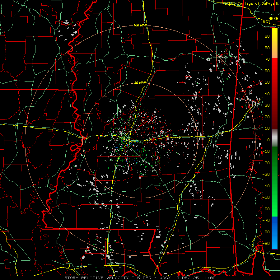
Task: Click the -30 value on velocity scale
Action: tap(266, 175)
